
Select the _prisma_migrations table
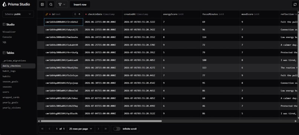pyautogui.click(x=14, y=61)
